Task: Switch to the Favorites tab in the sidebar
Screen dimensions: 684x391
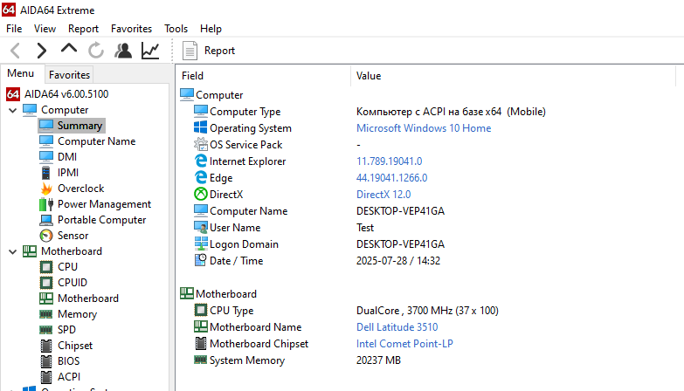Action: pos(69,75)
